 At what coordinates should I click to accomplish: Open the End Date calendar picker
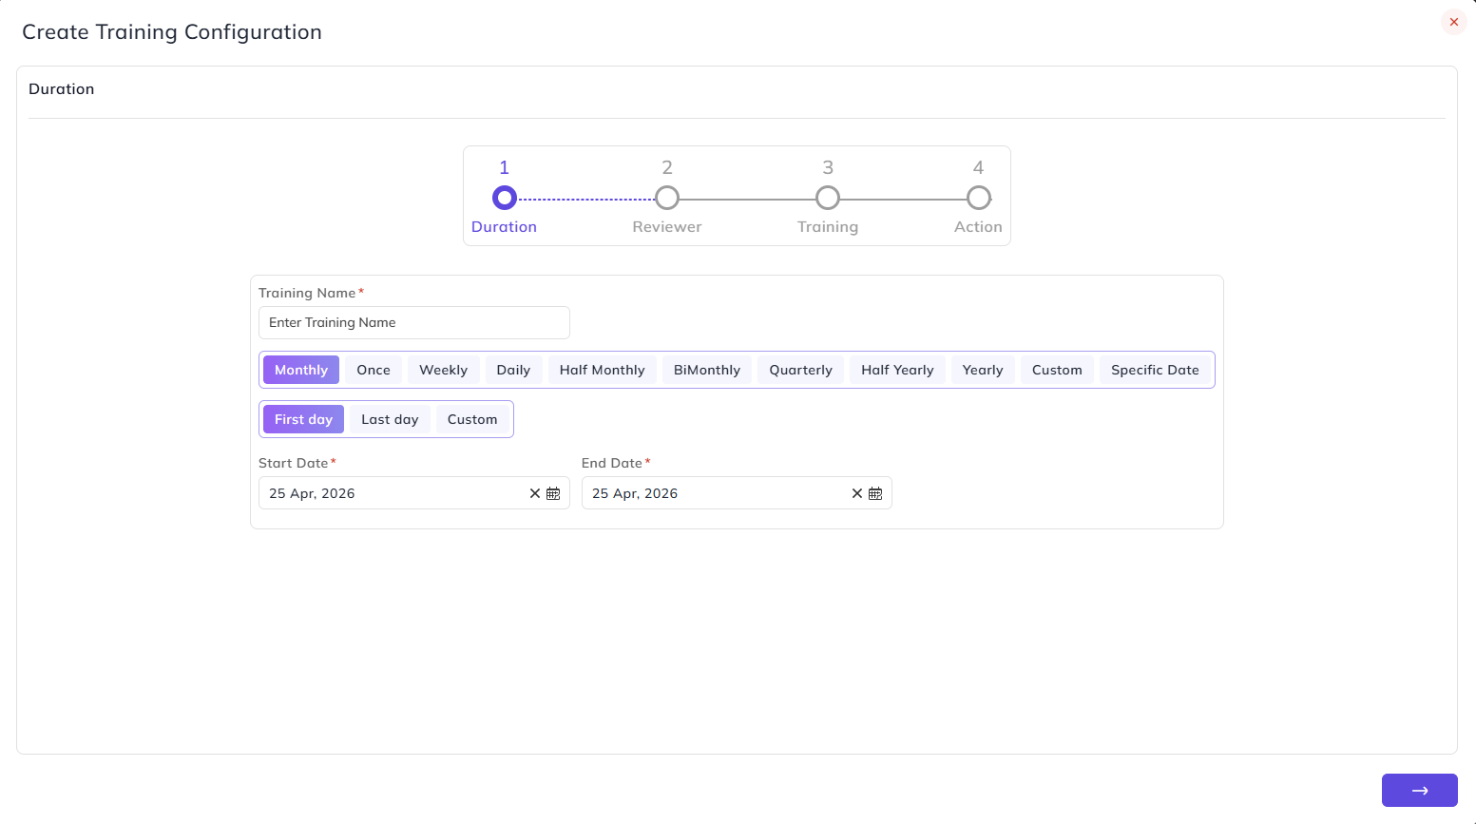pos(875,493)
